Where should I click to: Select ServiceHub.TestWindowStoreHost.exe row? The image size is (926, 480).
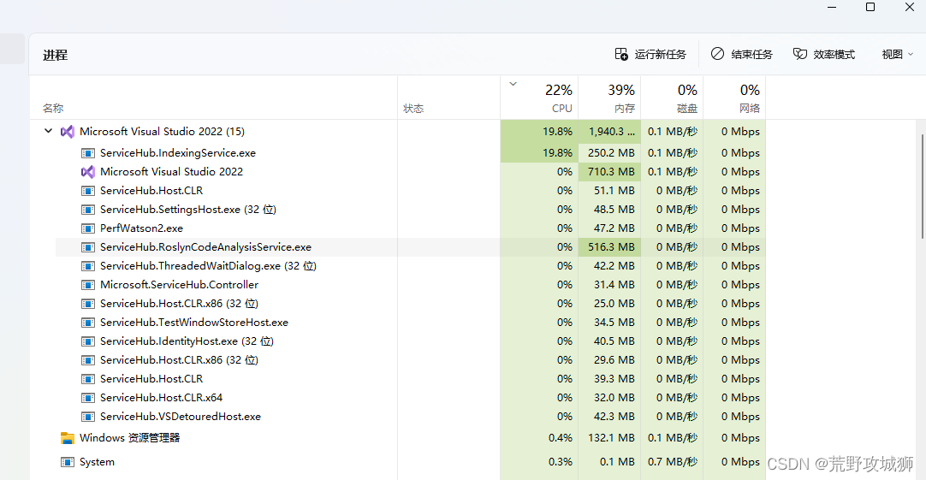[411, 323]
